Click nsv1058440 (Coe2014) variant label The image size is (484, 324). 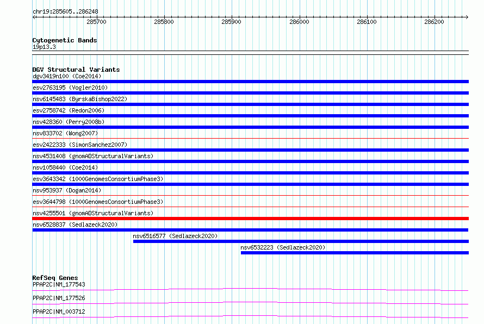[65, 167]
